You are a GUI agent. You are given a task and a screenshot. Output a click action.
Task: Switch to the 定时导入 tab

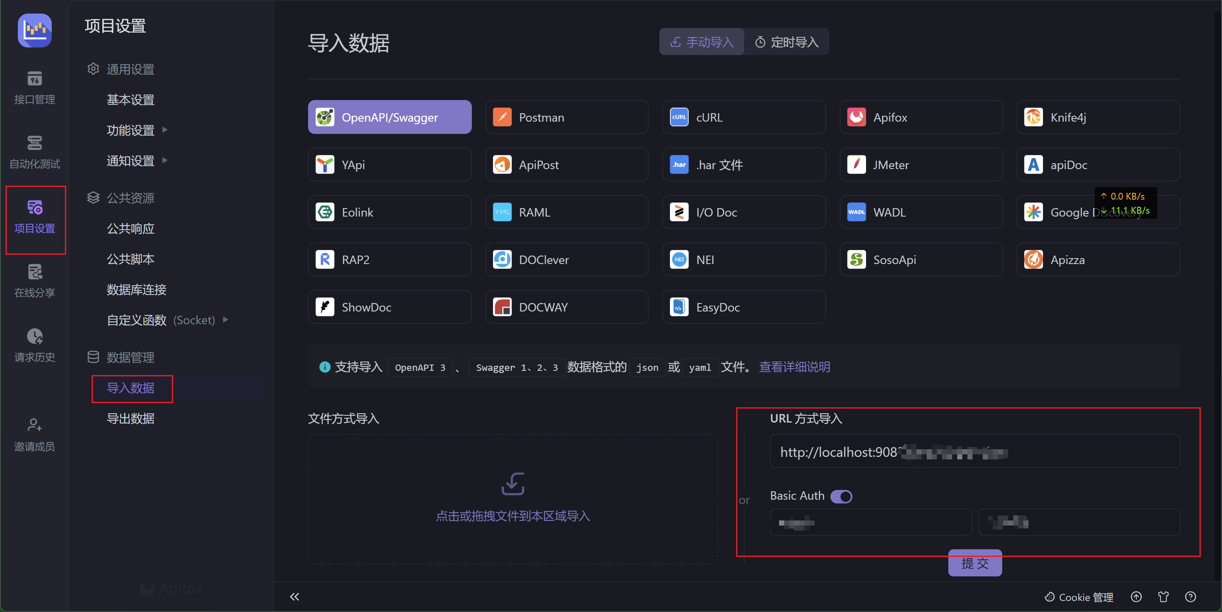coord(787,42)
